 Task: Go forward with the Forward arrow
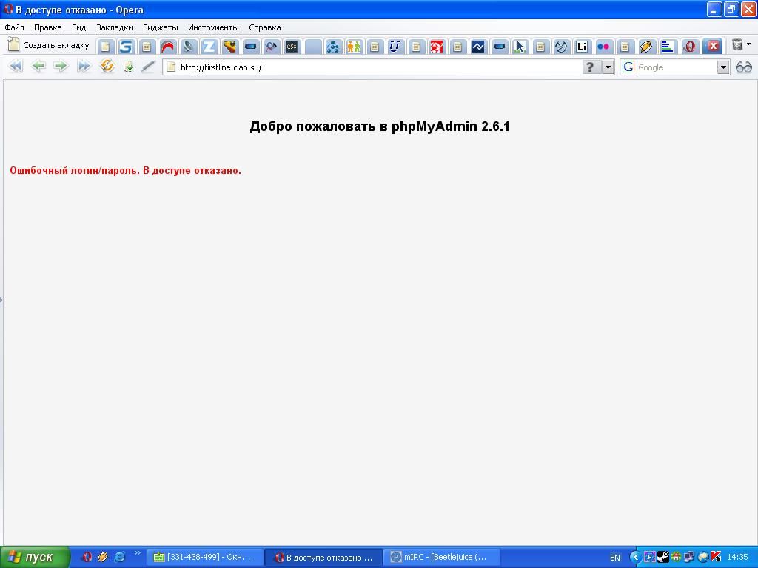pos(61,66)
